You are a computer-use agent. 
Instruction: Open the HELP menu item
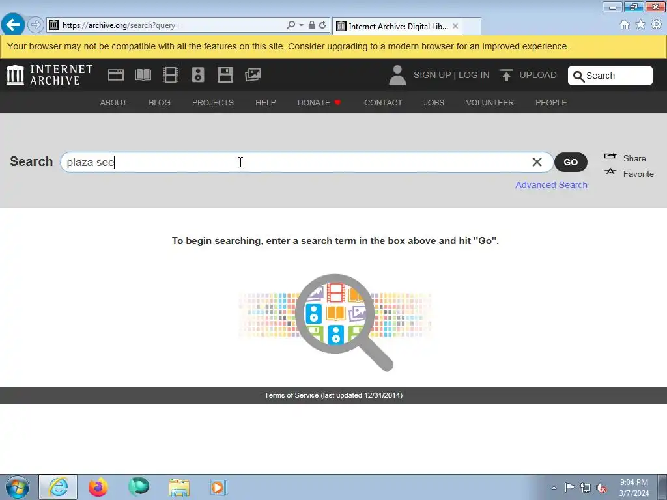(x=266, y=102)
